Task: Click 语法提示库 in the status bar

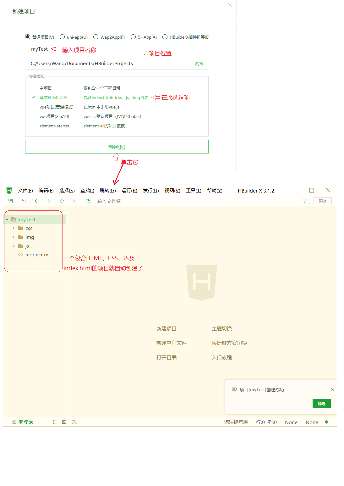Action: coord(236,422)
